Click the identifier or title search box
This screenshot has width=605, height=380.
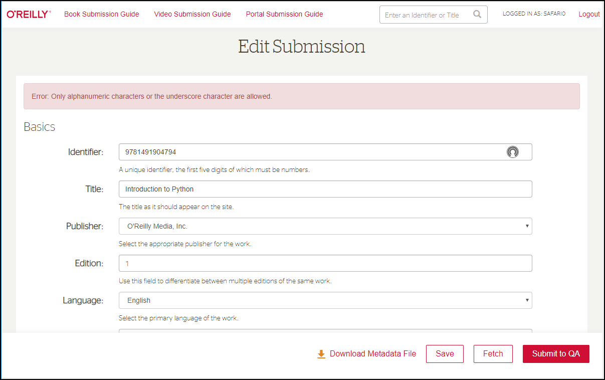pos(433,15)
